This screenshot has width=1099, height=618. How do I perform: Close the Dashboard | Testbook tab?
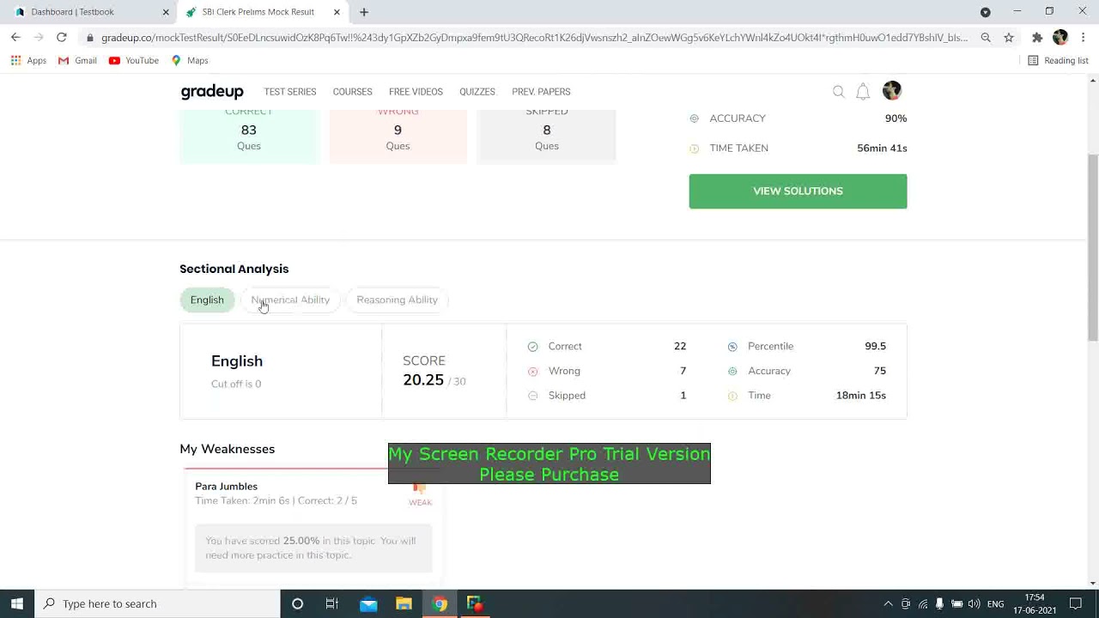click(x=166, y=12)
